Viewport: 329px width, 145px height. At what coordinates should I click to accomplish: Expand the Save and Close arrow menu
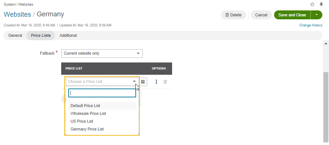click(x=316, y=15)
